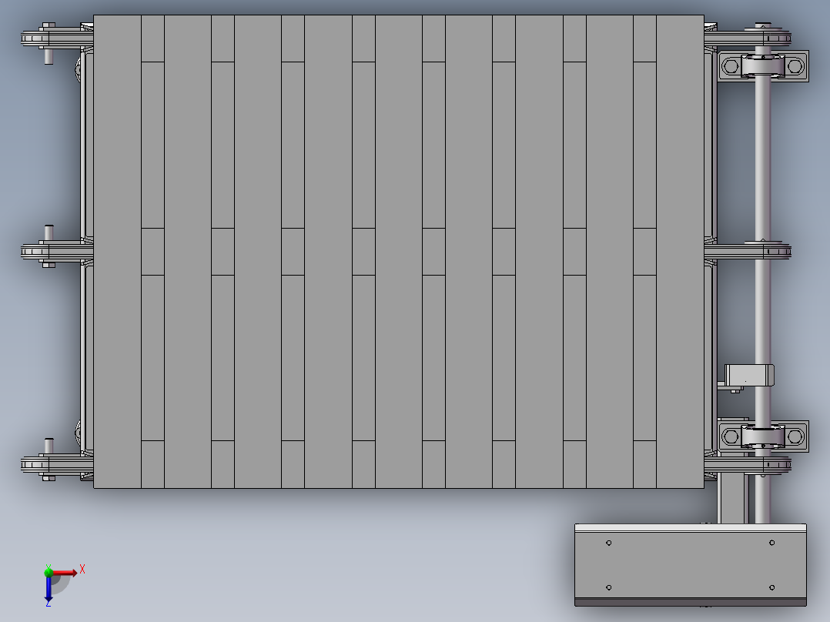
Task: Select the small sensor block beside the drive shaft
Action: (x=748, y=376)
